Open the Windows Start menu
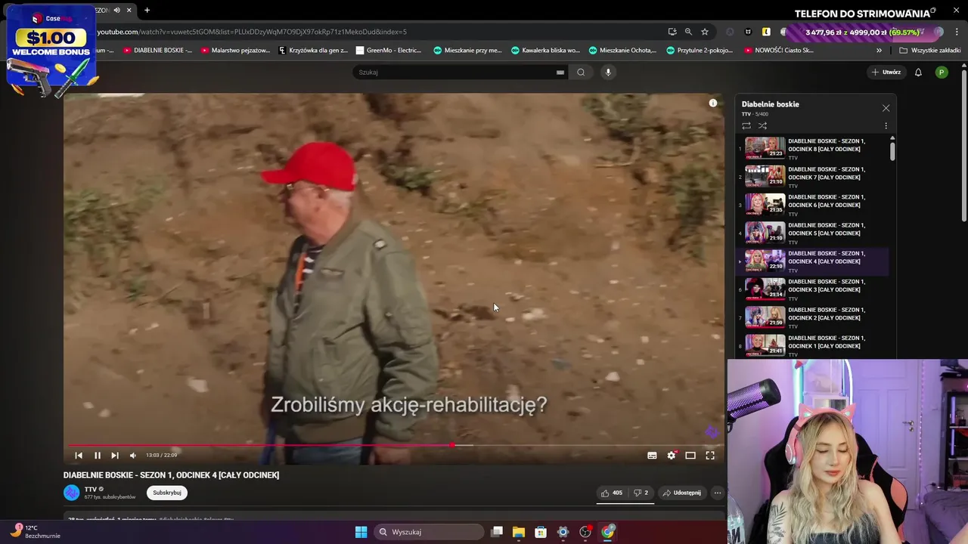968x544 pixels. [361, 532]
